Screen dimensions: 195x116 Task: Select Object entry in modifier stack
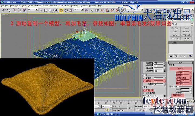coord(180,43)
